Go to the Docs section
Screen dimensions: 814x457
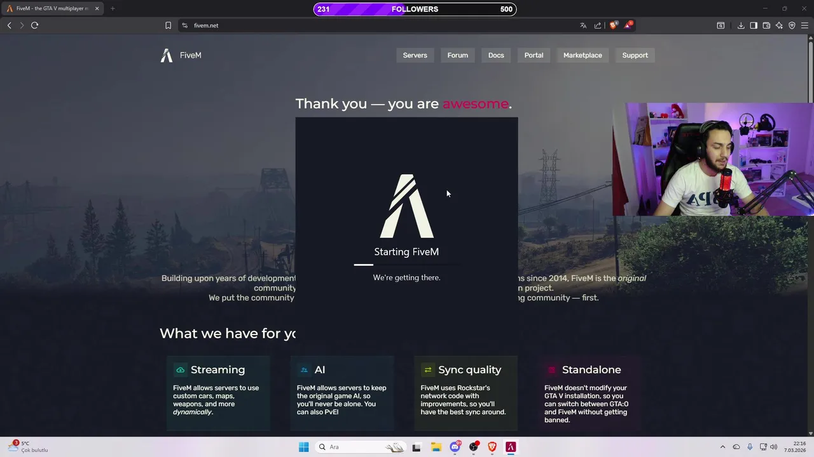(496, 55)
